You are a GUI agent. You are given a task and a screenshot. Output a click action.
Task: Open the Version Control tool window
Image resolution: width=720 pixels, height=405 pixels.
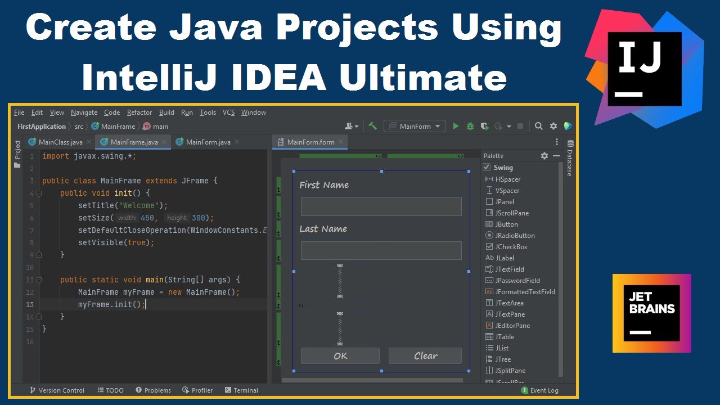56,390
